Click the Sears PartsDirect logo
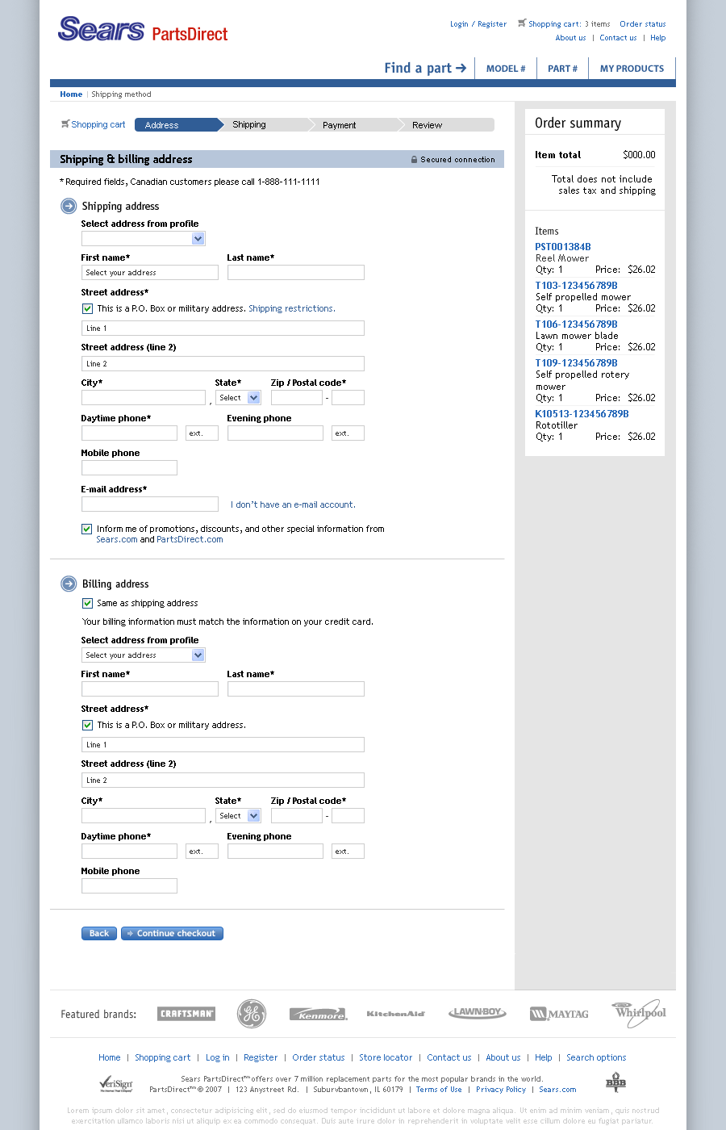726x1130 pixels. pyautogui.click(x=143, y=30)
